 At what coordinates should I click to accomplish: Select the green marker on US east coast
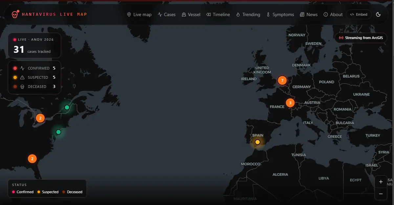[x=58, y=132]
